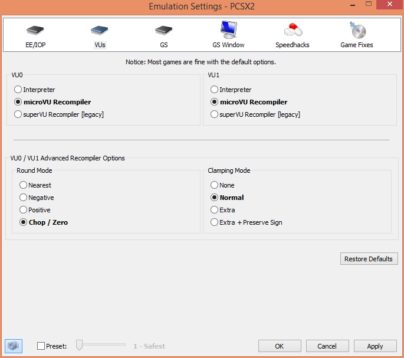Viewport: 404px width, 358px height.
Task: Click the camera screenshot icon button
Action: click(x=14, y=346)
